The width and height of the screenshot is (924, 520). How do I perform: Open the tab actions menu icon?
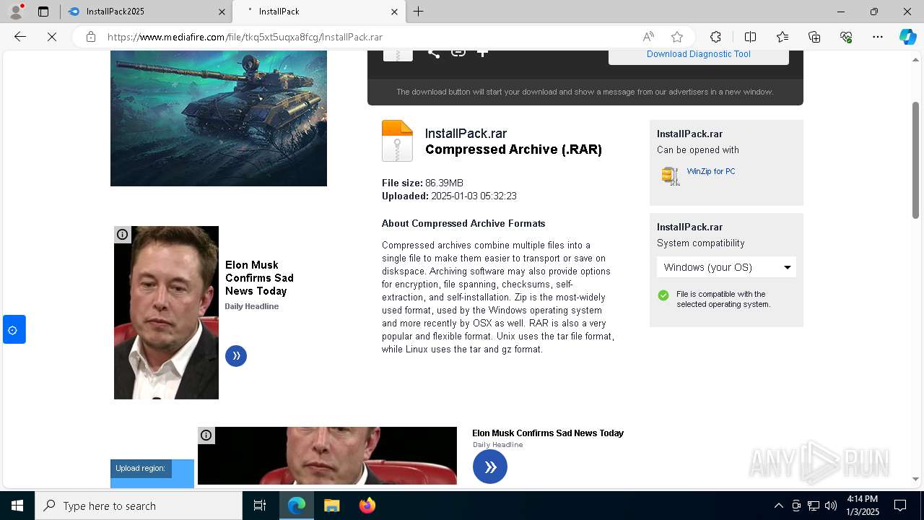43,12
